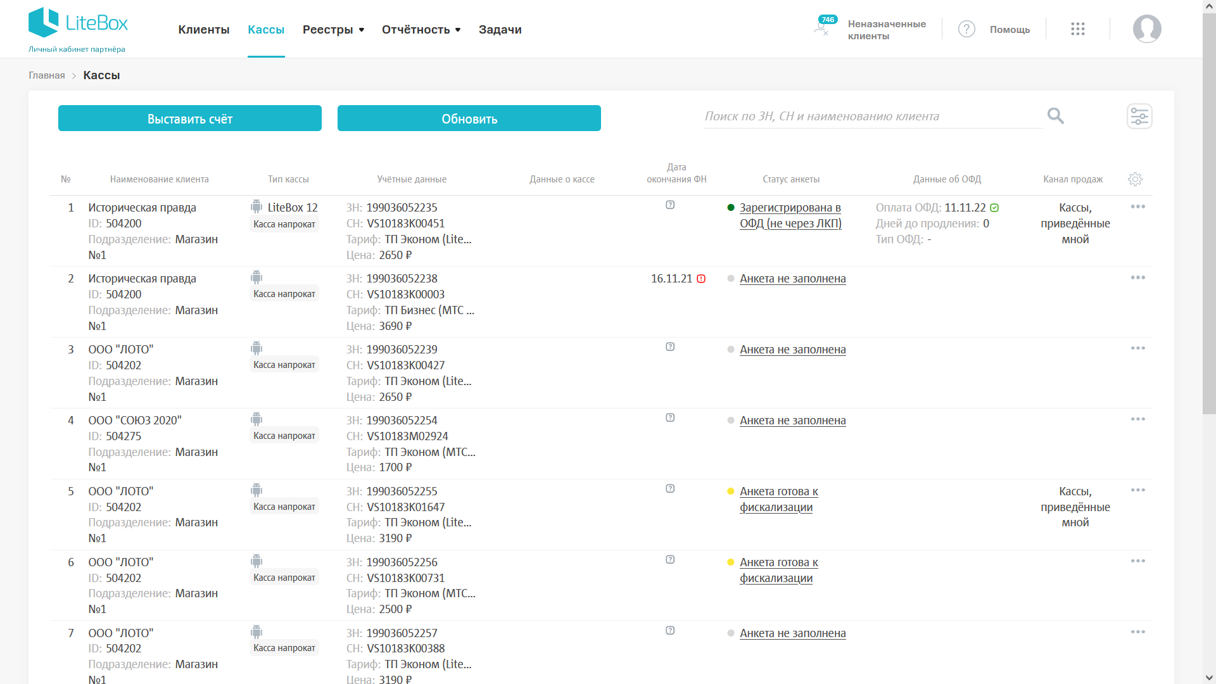Open row actions menu for ЗН 199036052239
The height and width of the screenshot is (684, 1216).
point(1138,349)
